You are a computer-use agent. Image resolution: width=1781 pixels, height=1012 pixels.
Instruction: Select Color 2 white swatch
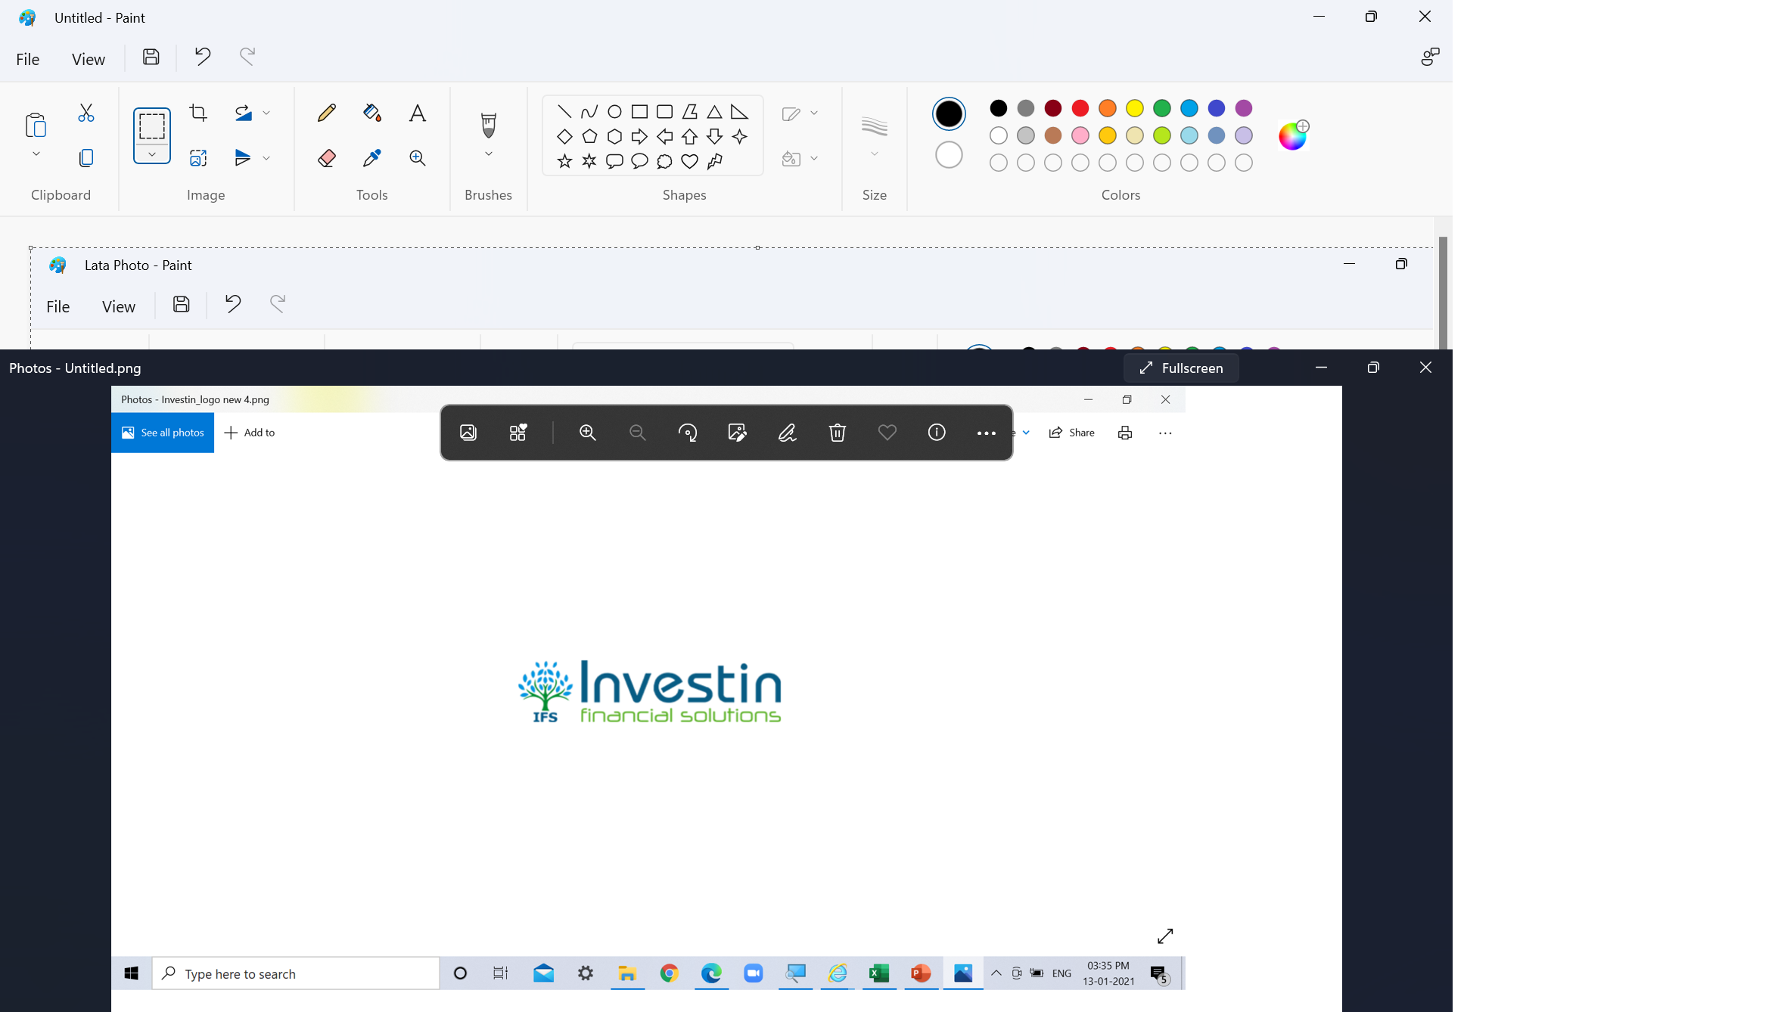[949, 155]
